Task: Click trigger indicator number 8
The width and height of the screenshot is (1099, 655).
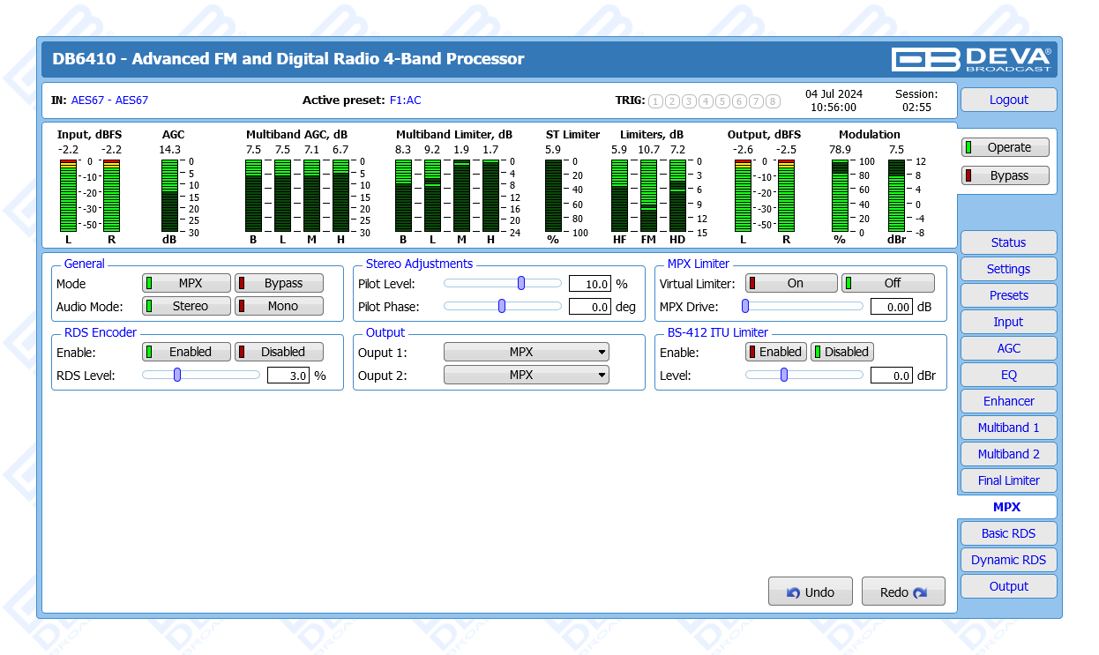Action: (773, 101)
